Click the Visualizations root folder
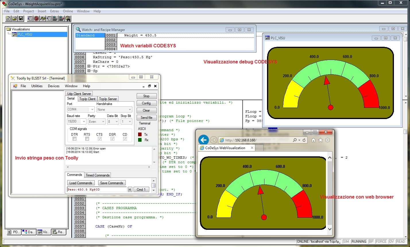 18,29
